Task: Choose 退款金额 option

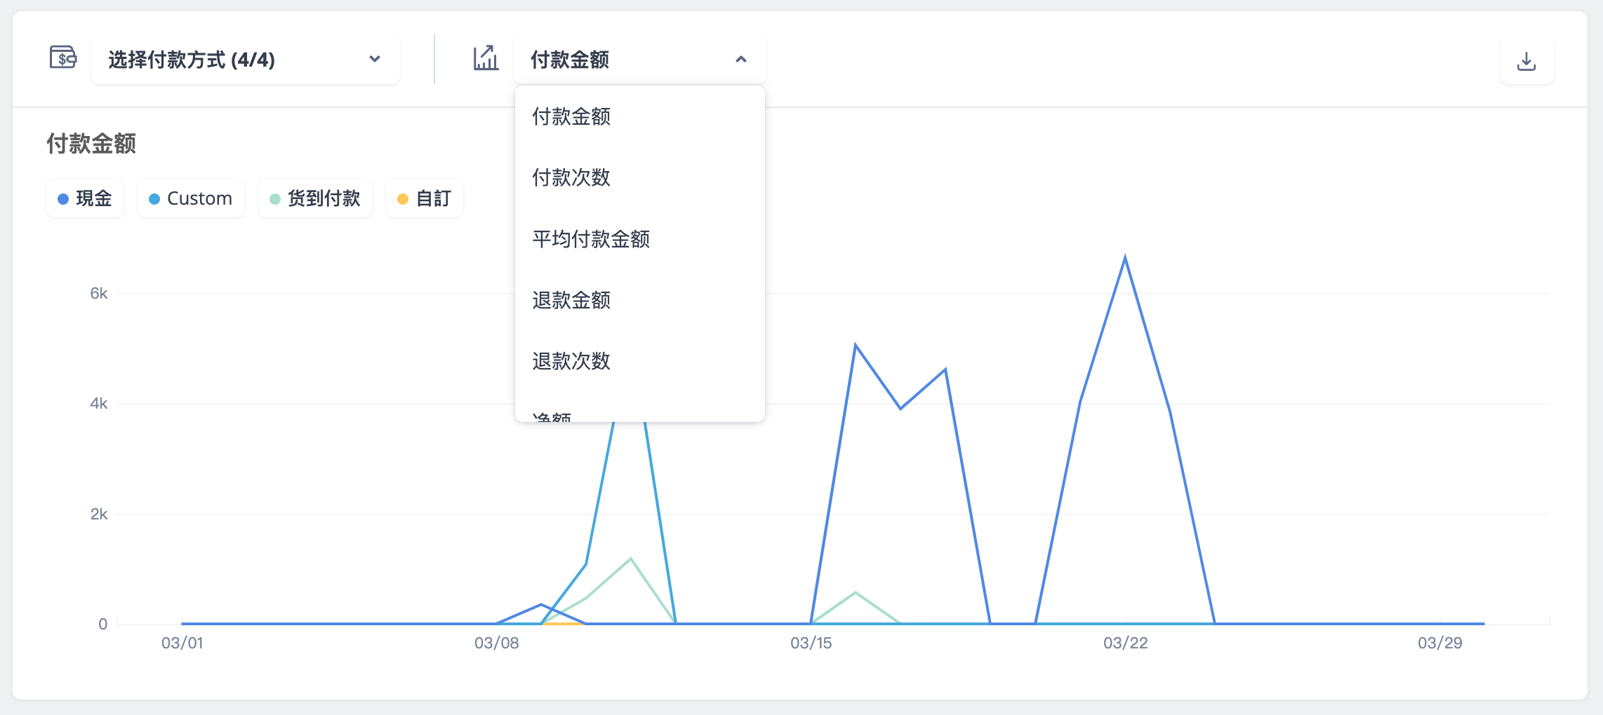Action: coord(639,300)
